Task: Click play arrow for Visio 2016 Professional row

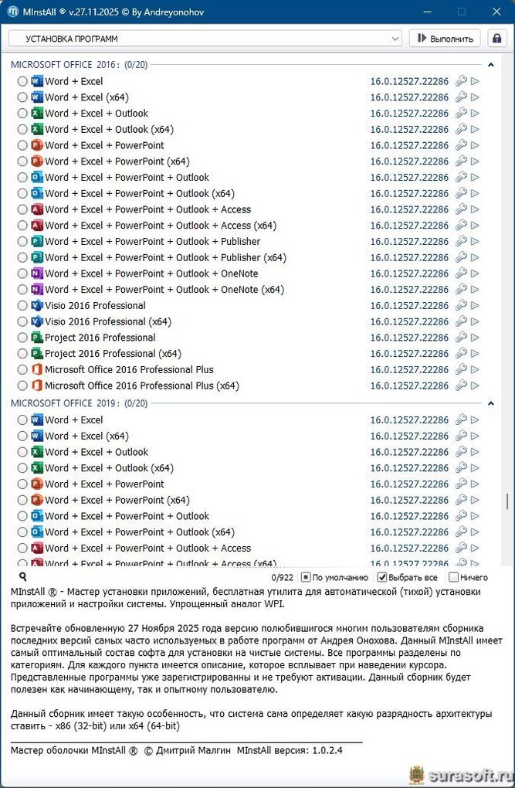Action: click(x=475, y=306)
